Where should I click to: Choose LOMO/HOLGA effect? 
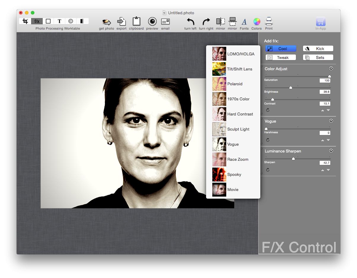(x=233, y=54)
